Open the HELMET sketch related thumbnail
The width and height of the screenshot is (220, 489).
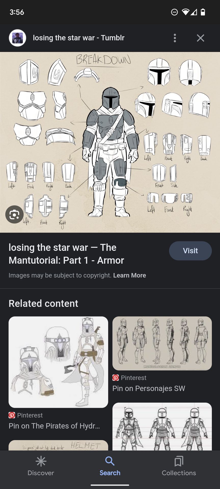58,445
